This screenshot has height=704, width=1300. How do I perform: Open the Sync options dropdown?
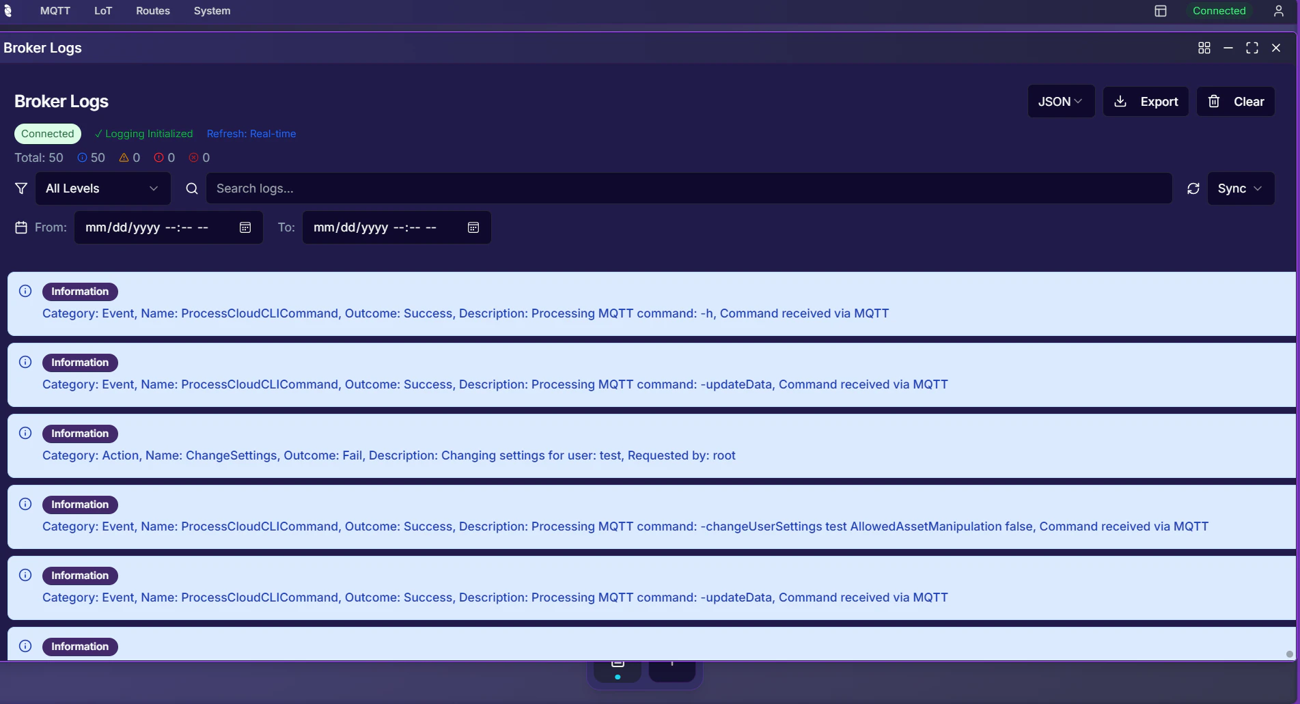tap(1240, 188)
